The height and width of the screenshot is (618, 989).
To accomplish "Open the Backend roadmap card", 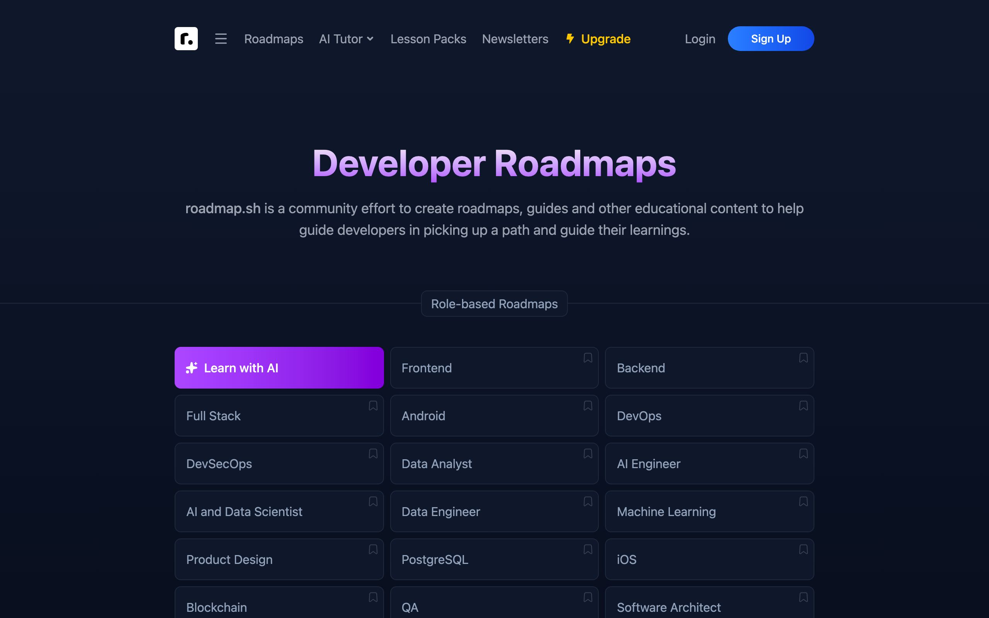I will pos(709,367).
